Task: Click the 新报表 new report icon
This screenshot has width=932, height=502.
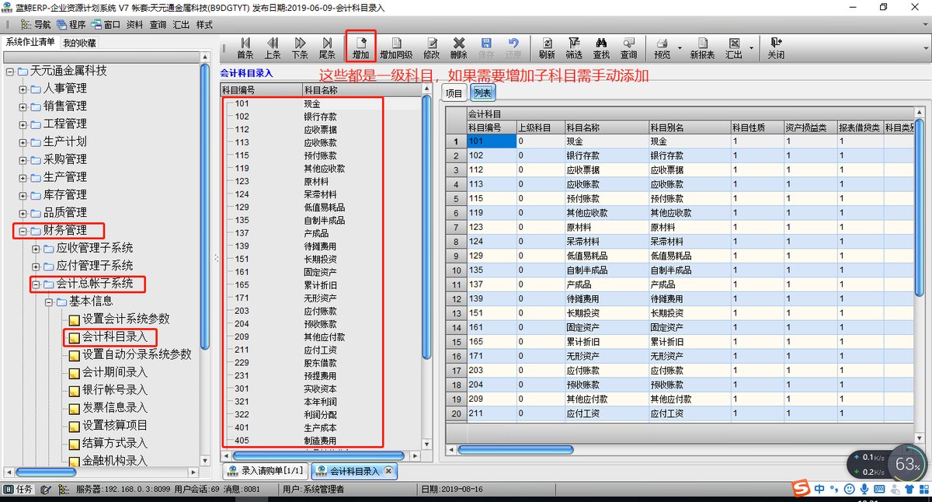Action: click(702, 48)
